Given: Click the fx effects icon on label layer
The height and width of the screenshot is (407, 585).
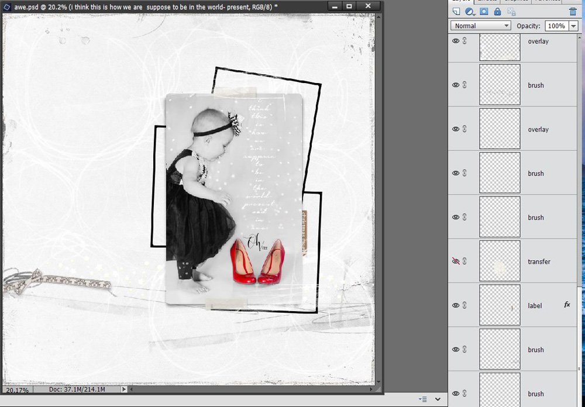Looking at the screenshot, I should point(567,305).
